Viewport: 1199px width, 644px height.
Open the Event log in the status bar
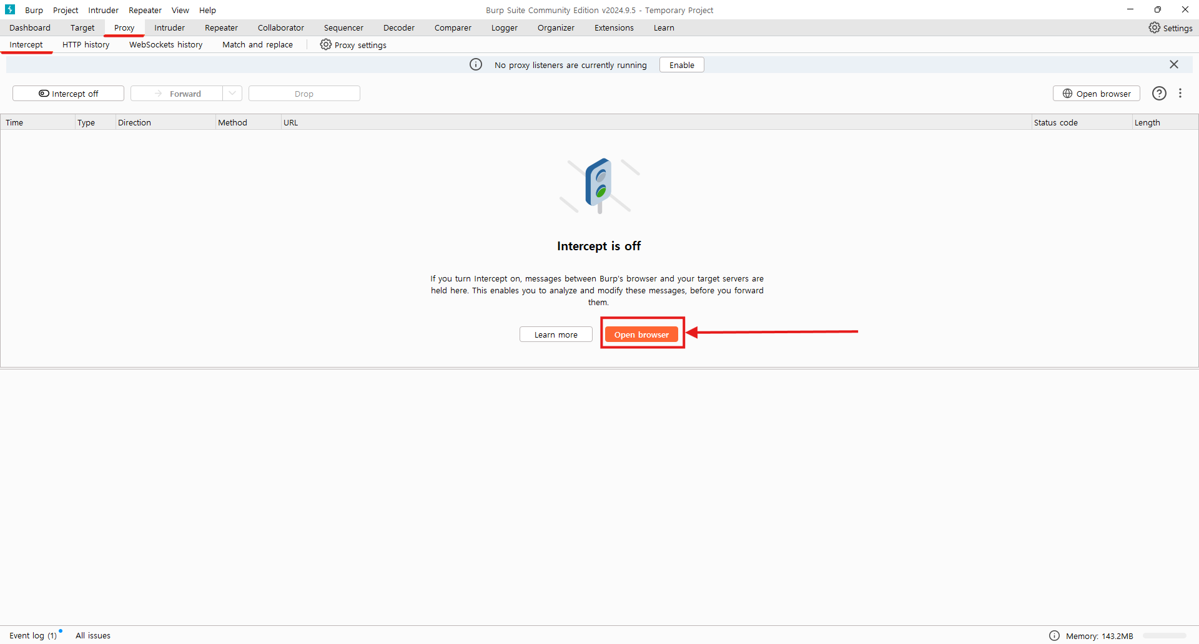33,636
